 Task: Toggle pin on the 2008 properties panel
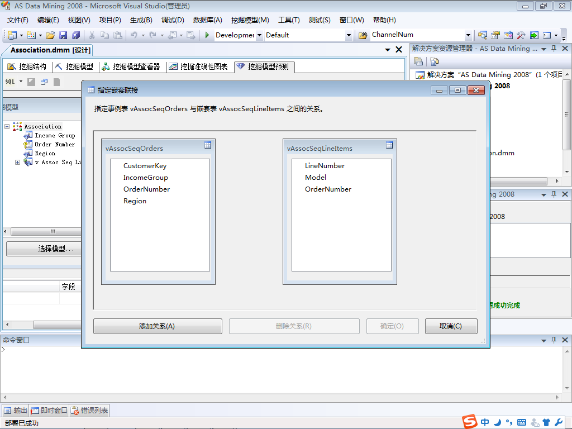[554, 194]
